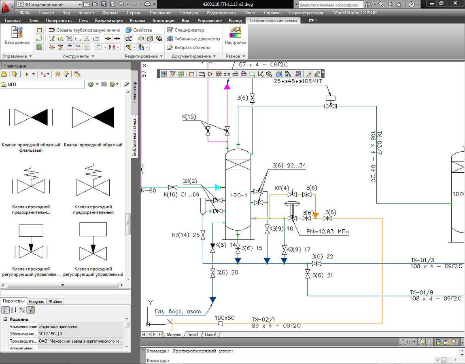465x364 pixels.
Task: Click the red rectangle frame tool in ribbon
Action: click(x=39, y=30)
